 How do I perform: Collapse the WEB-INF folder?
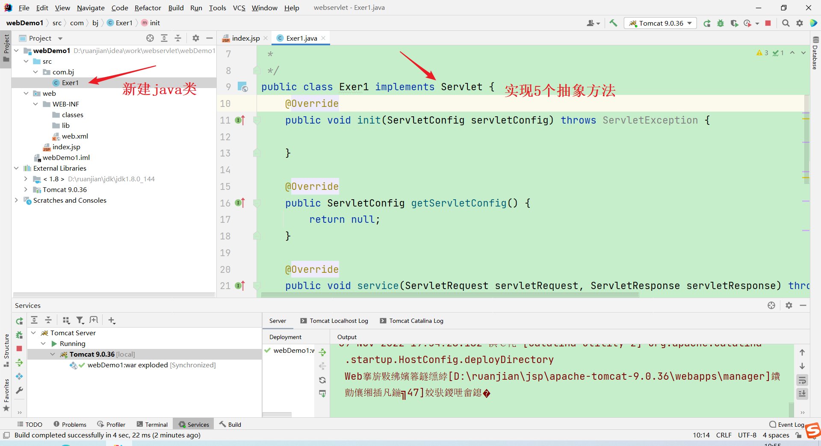[x=35, y=104]
